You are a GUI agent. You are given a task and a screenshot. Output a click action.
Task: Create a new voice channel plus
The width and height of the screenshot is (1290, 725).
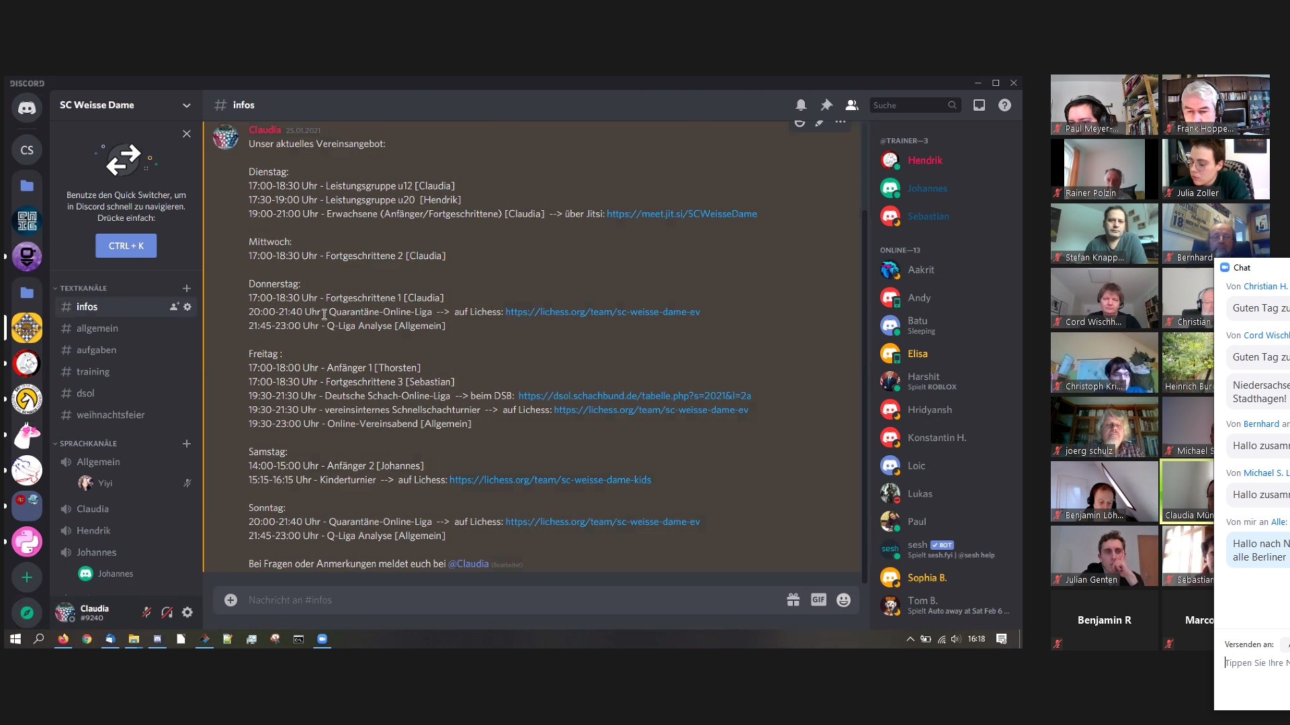click(187, 444)
